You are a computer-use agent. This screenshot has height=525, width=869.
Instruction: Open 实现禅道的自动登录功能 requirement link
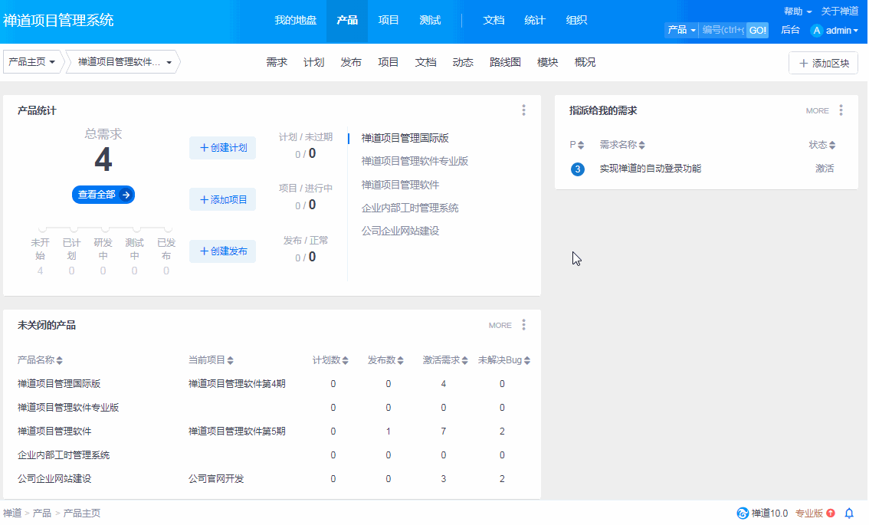(650, 169)
